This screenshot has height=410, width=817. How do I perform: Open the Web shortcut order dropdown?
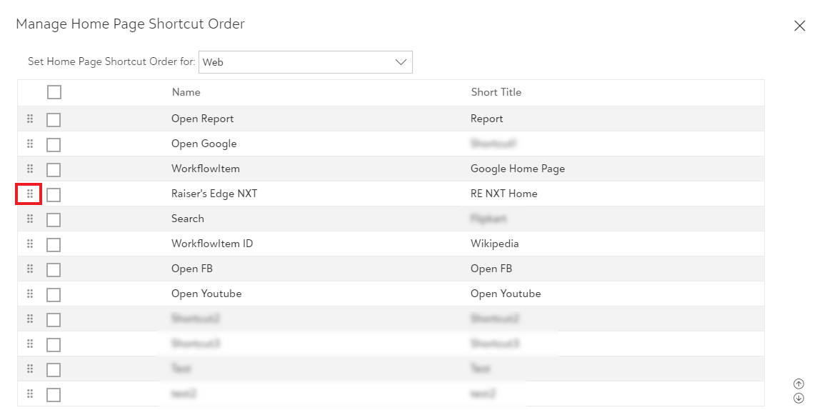coord(306,62)
